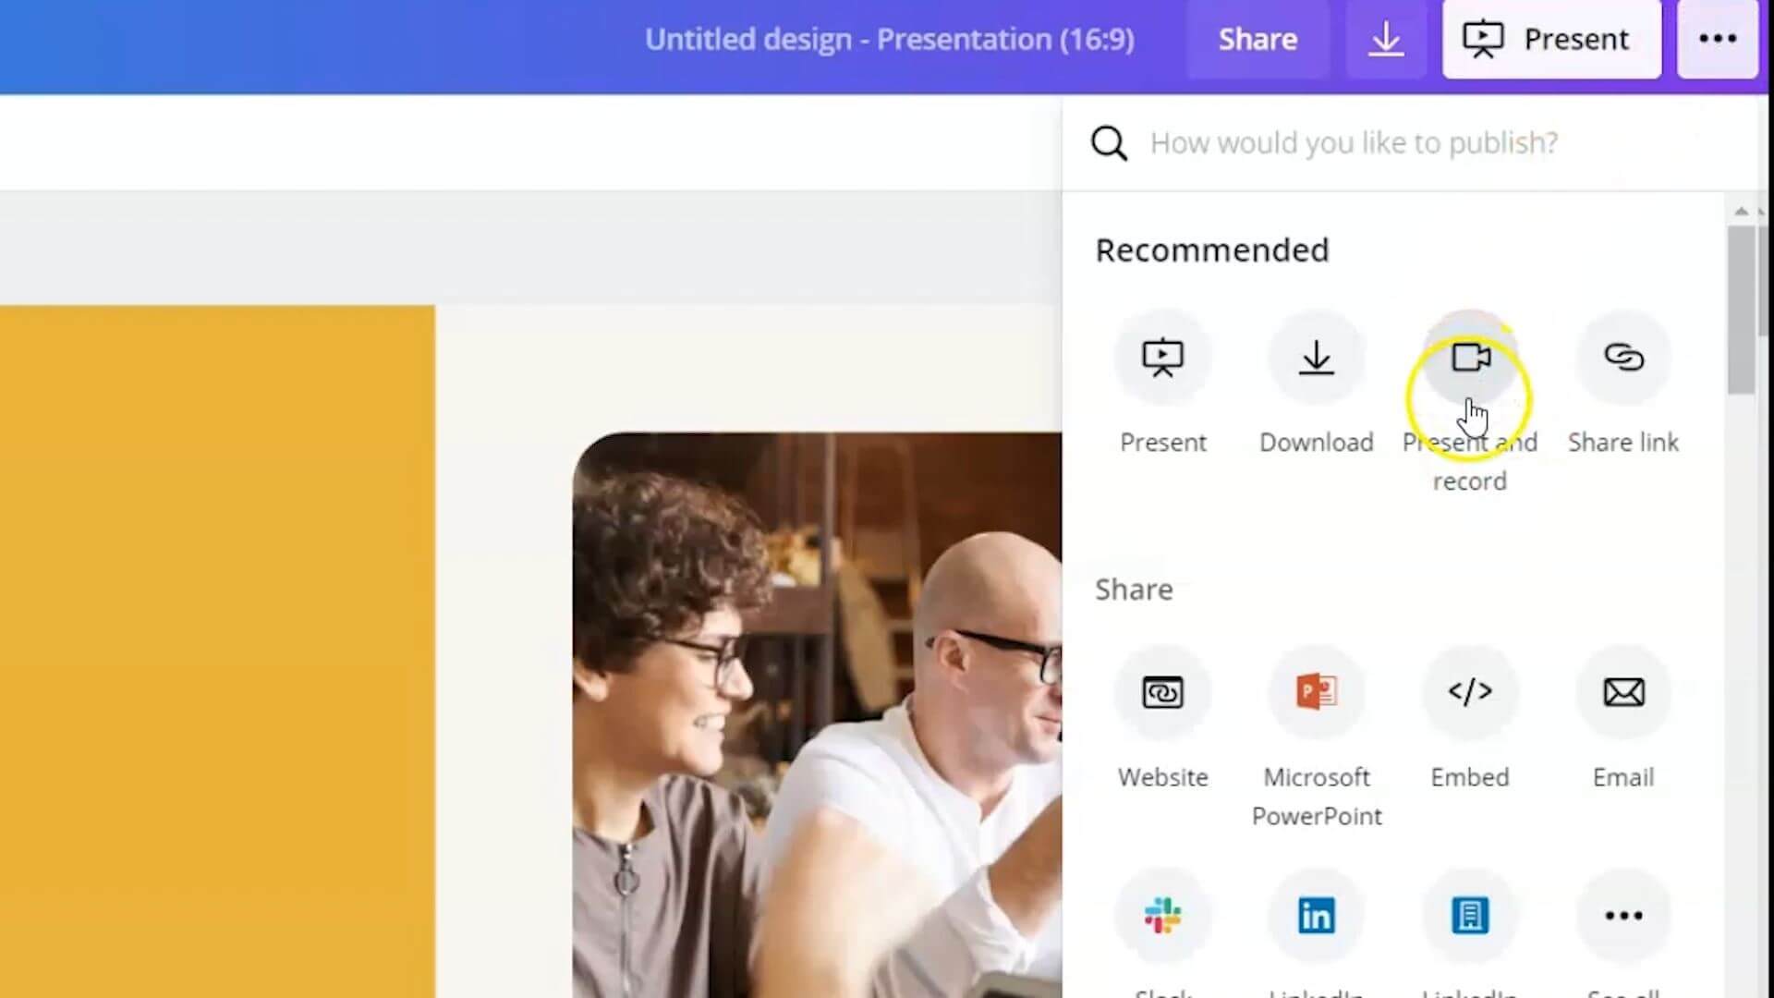Select the Recommended section heading

[1211, 249]
